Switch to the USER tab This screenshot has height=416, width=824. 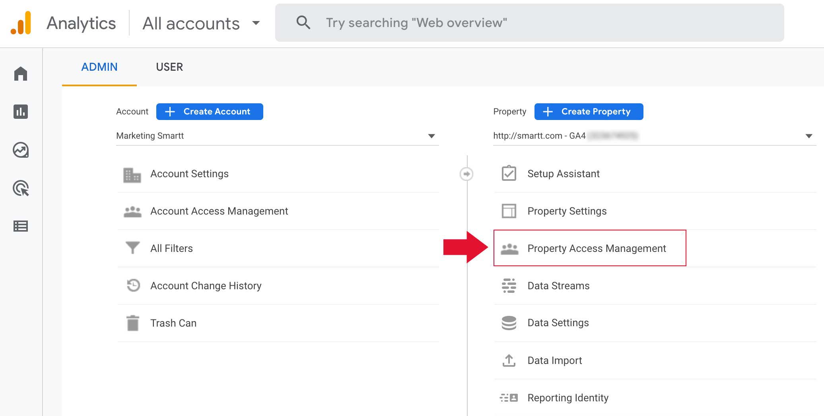169,67
